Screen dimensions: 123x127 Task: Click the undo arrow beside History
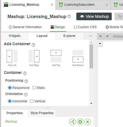click(x=100, y=36)
